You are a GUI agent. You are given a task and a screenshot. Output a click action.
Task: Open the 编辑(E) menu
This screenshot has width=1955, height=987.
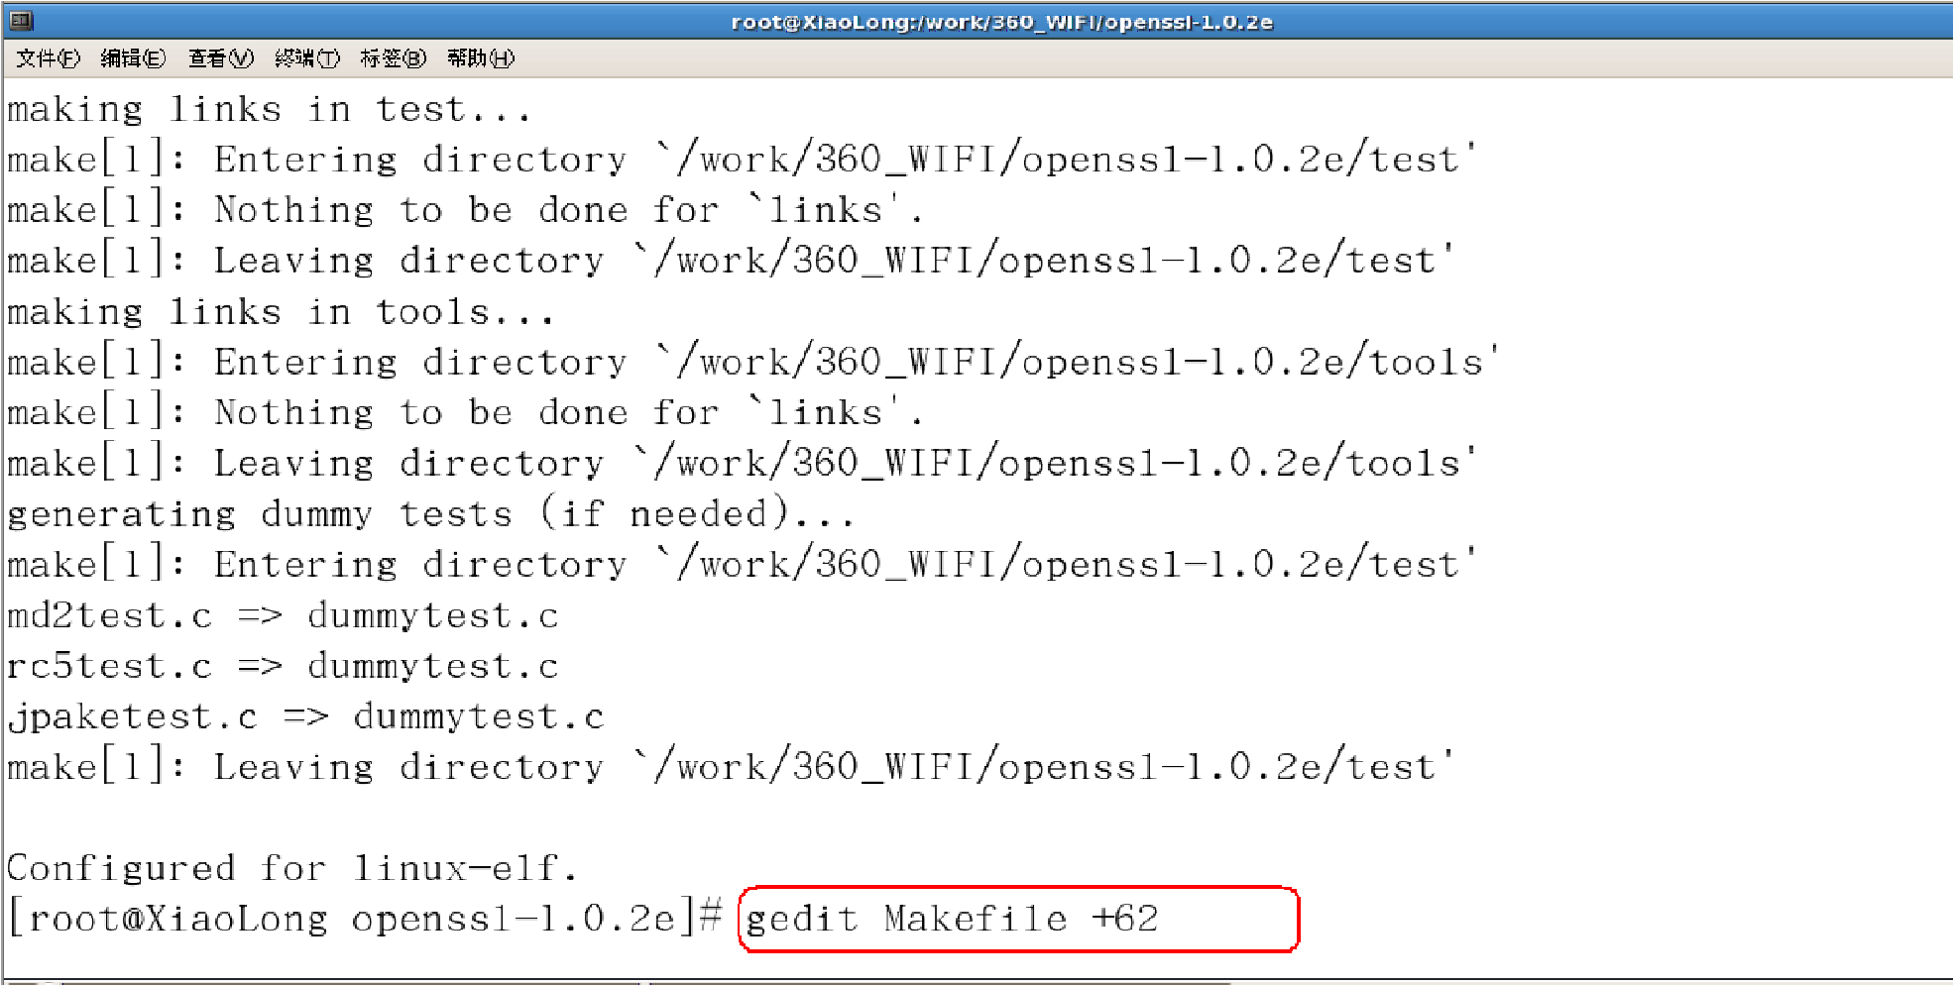pos(133,58)
